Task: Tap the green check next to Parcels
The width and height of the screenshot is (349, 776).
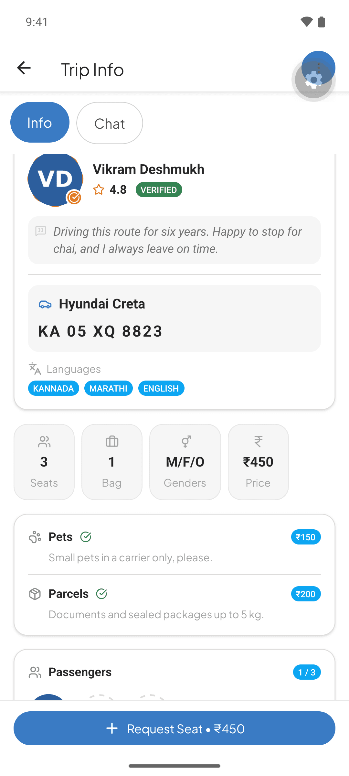Action: click(x=101, y=594)
